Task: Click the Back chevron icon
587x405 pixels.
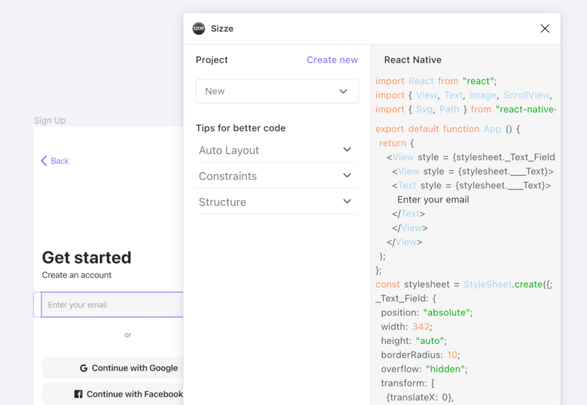Action: click(x=44, y=161)
